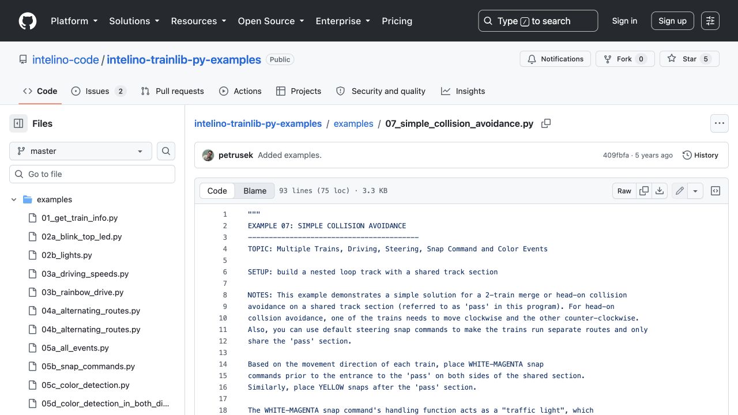Download the raw file
The image size is (738, 415).
(660, 191)
